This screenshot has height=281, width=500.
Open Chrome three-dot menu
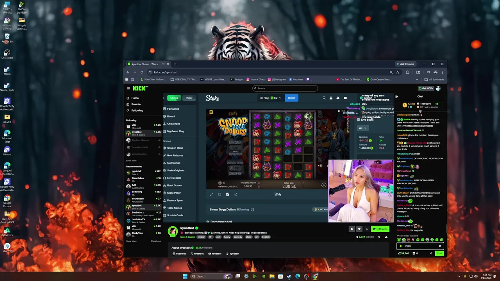click(x=442, y=72)
